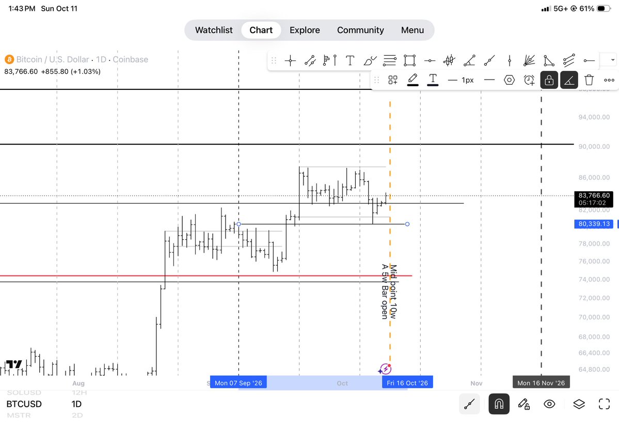Switch to the Chart tab
Screen dimensions: 619x431
click(x=261, y=30)
